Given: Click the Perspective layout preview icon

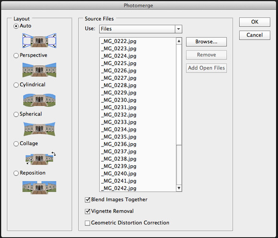Looking at the screenshot, I should (x=39, y=70).
